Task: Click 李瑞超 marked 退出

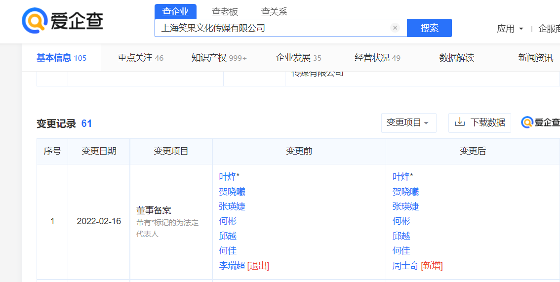Action: click(x=232, y=266)
